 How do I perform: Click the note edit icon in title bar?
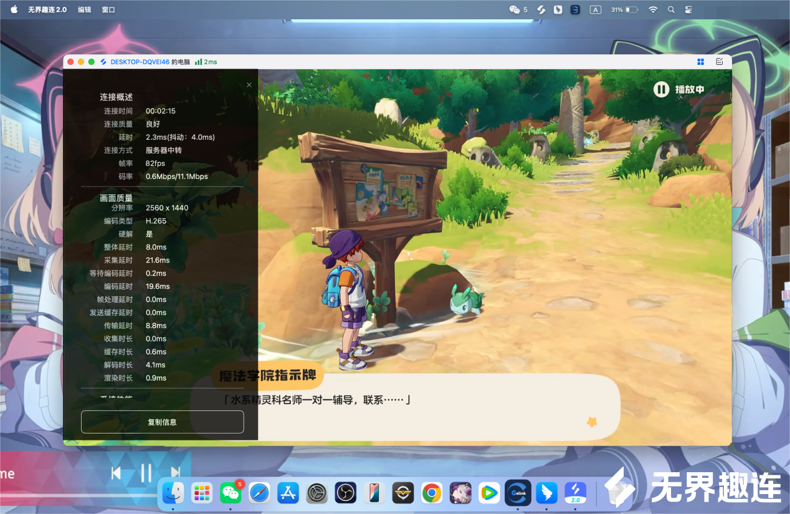click(720, 62)
